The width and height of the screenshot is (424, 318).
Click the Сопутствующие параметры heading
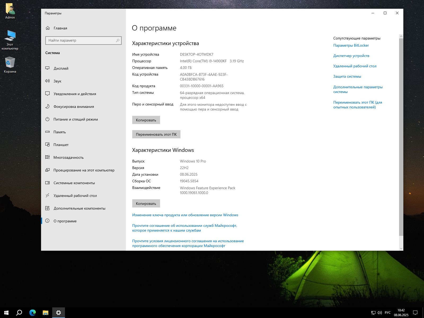coord(357,38)
